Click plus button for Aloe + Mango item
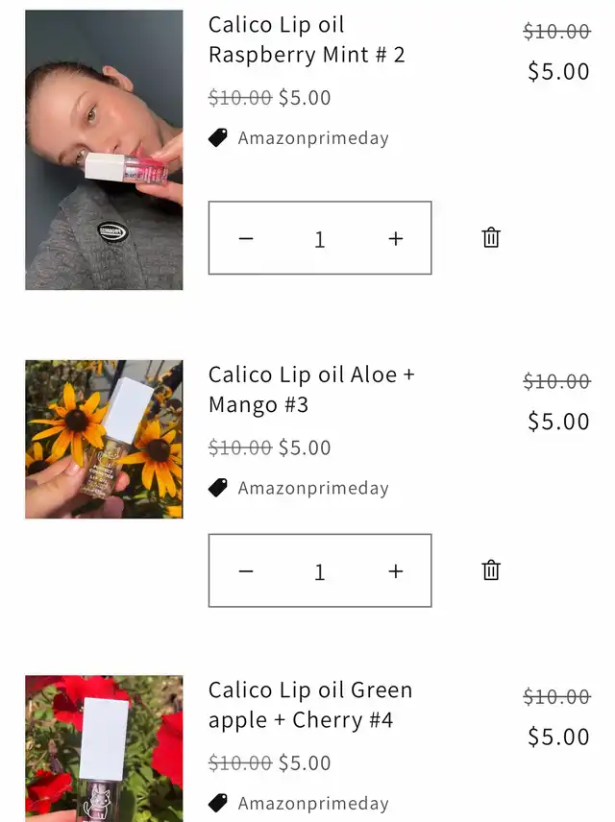The width and height of the screenshot is (615, 822). click(x=396, y=571)
